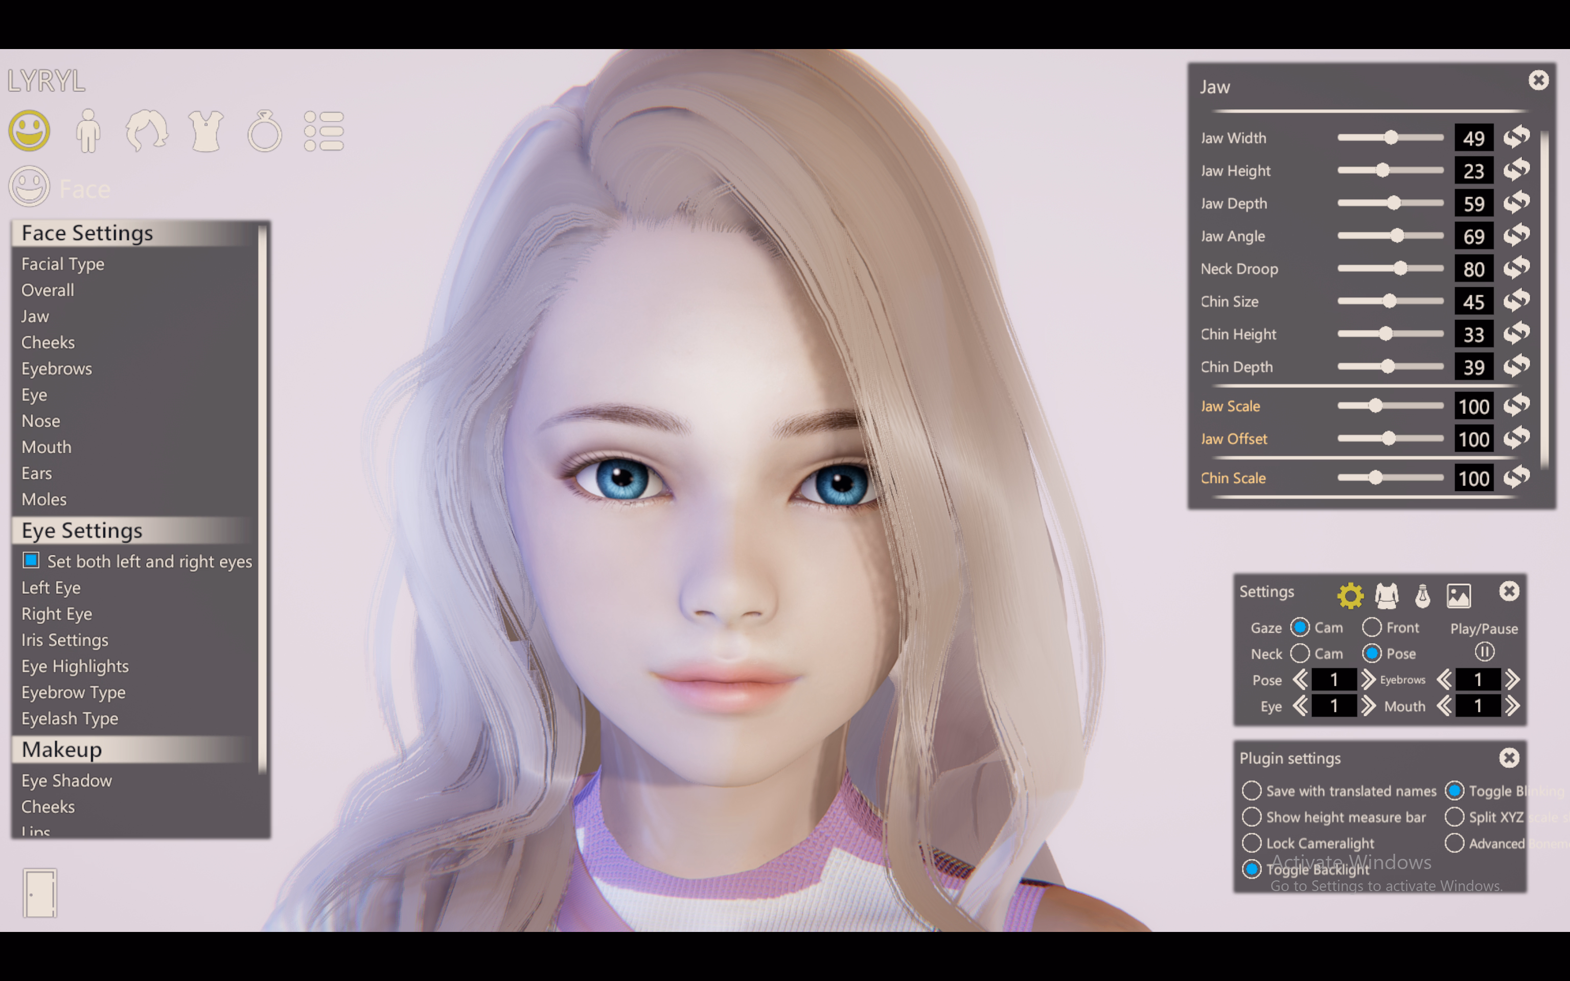Reset Jaw Width value
The height and width of the screenshot is (981, 1570).
click(x=1517, y=137)
